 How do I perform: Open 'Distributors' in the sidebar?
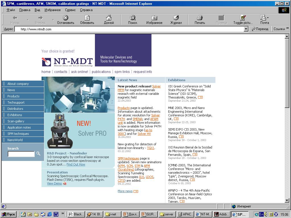pos(23,109)
